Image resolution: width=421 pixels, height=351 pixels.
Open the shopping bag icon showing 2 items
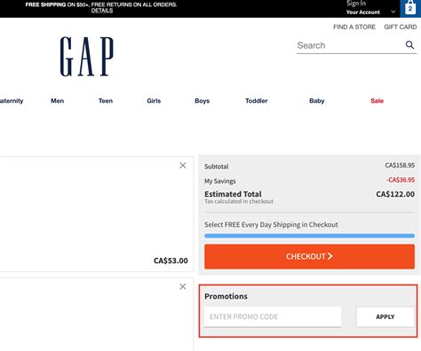(410, 8)
